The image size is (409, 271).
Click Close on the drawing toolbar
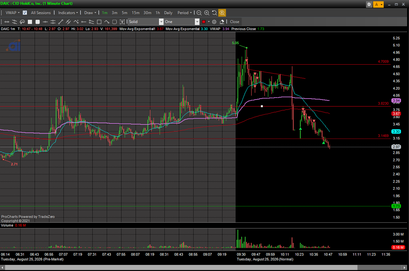[234, 22]
